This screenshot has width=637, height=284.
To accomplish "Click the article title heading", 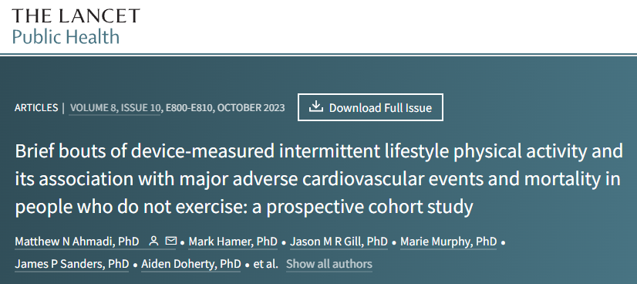I will [x=318, y=179].
